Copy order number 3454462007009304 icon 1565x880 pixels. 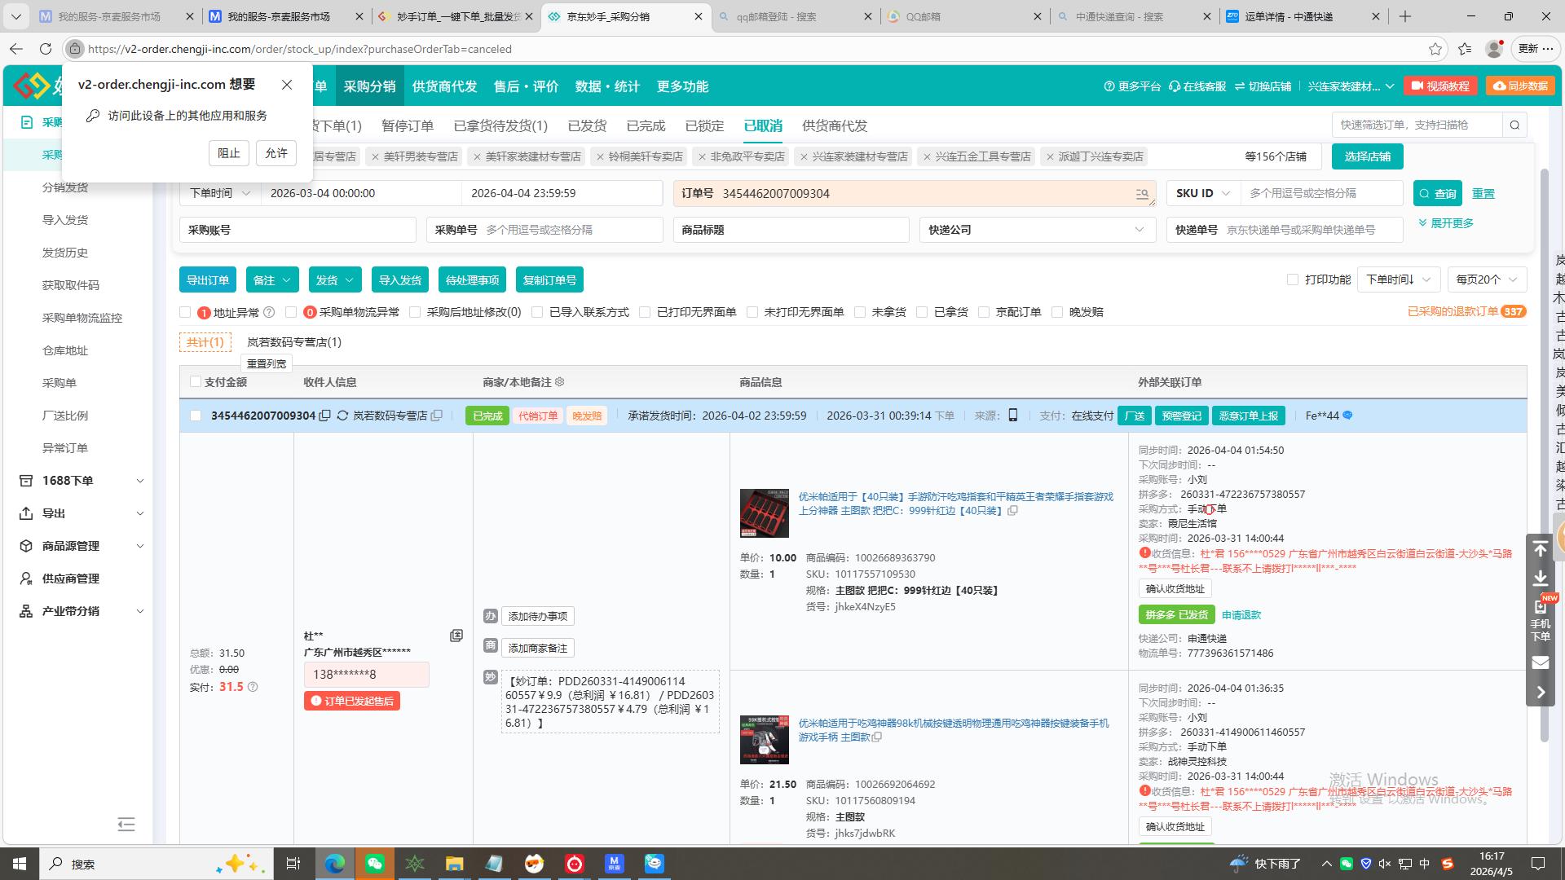click(x=324, y=416)
